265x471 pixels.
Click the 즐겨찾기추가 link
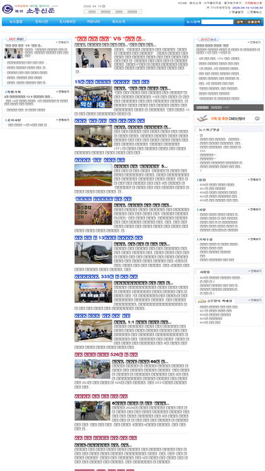point(232,3)
